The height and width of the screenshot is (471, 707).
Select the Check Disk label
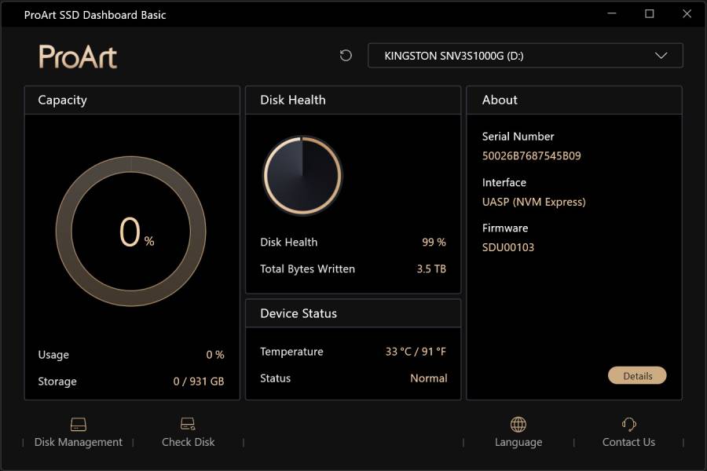pyautogui.click(x=188, y=442)
